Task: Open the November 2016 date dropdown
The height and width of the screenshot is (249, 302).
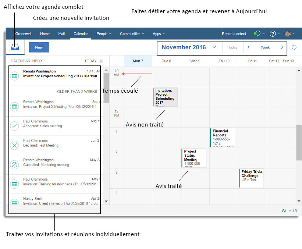Action: tap(213, 47)
